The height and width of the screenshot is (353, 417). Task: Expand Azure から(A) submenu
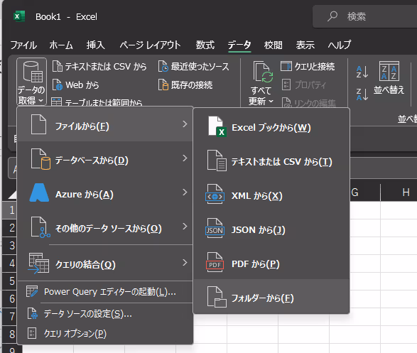point(104,193)
